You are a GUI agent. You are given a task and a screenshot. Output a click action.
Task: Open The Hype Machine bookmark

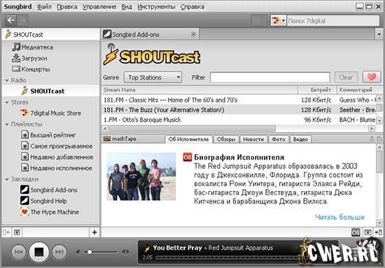pos(49,212)
